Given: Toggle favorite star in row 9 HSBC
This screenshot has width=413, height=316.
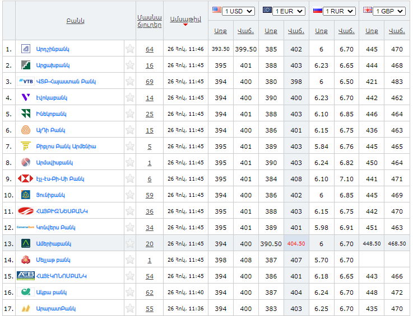Looking at the screenshot, I should 130,178.
